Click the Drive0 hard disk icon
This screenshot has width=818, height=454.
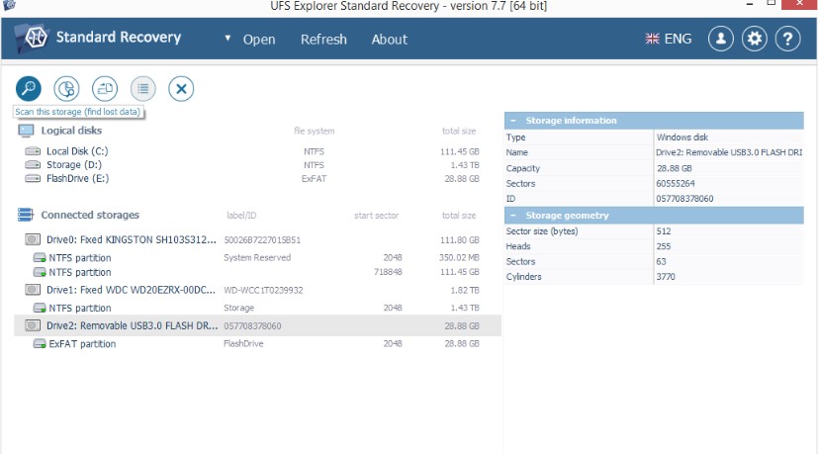[33, 239]
